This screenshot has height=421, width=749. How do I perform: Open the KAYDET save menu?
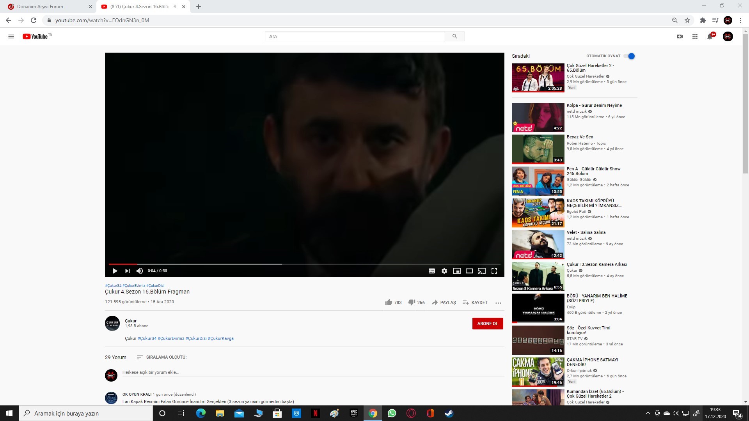point(475,302)
